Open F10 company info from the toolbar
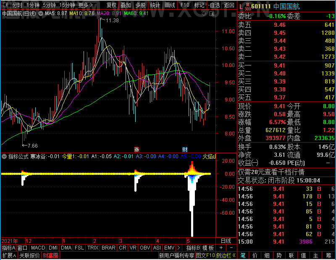Viewport: 336px width, 260px height. (185, 5)
